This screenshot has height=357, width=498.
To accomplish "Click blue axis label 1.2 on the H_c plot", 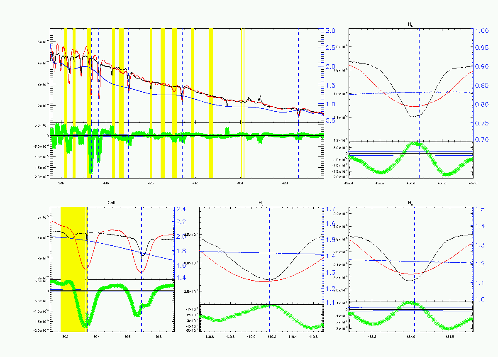I will [480, 264].
